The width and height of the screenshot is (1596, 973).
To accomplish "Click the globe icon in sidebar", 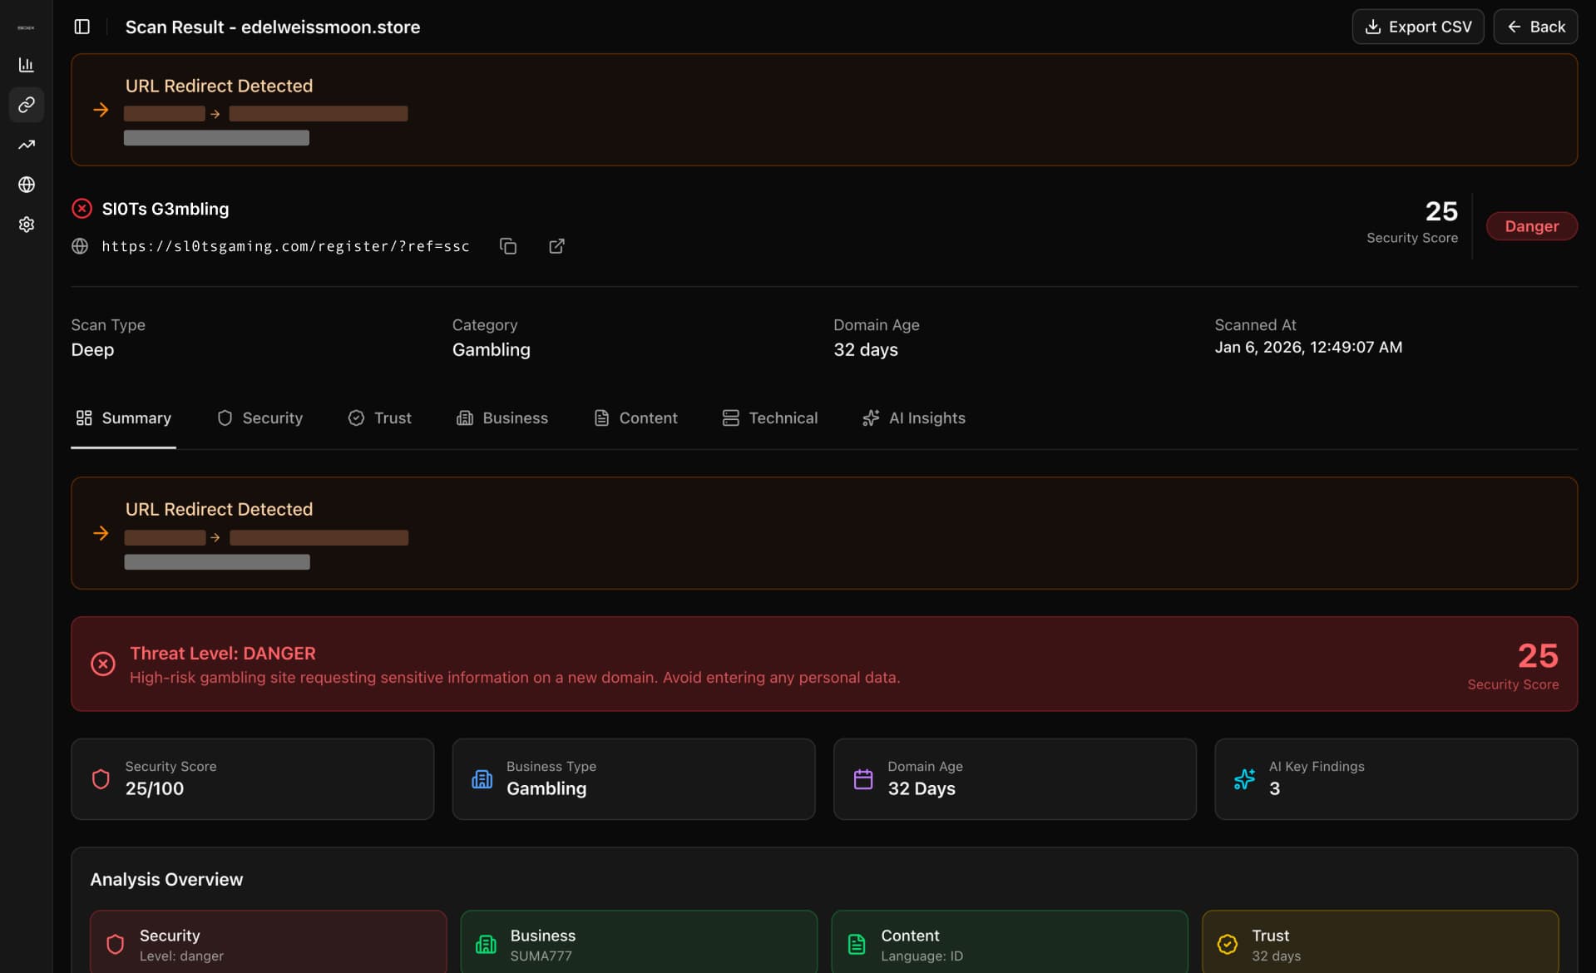I will click(x=27, y=185).
